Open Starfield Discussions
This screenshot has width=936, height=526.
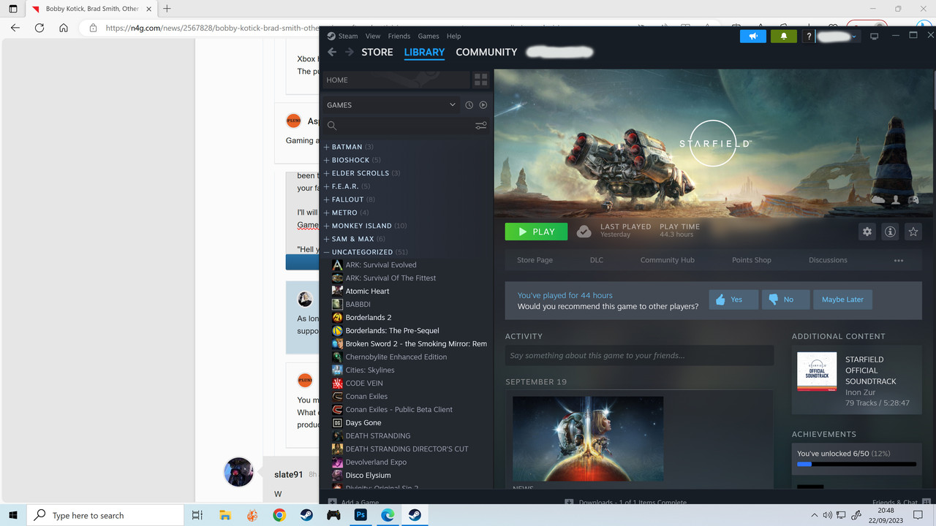[x=828, y=260]
